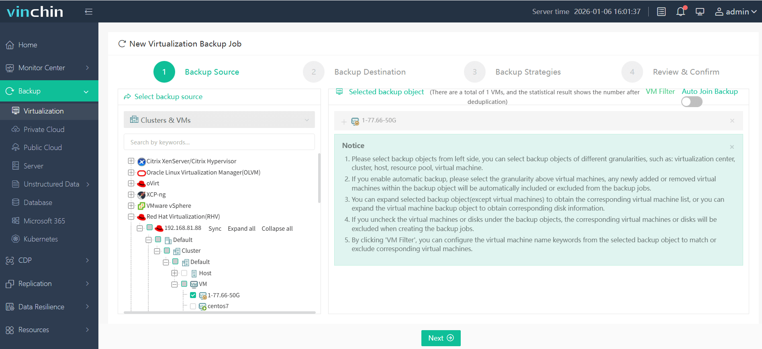The height and width of the screenshot is (349, 762).
Task: Open the task list icon in header
Action: [x=661, y=12]
